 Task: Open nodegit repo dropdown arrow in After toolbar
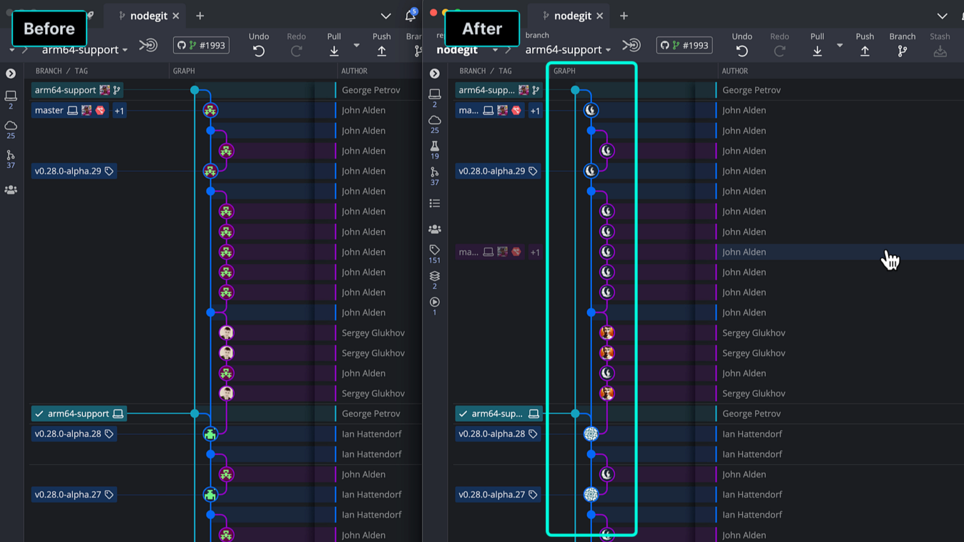[495, 50]
